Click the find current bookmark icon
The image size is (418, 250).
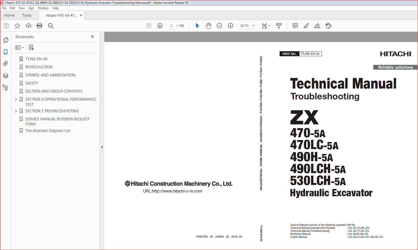click(x=31, y=47)
